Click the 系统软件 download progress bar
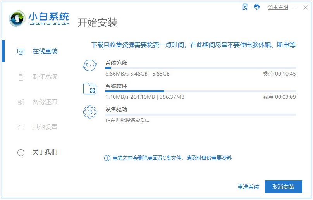The height and width of the screenshot is (200, 313). coord(200,91)
